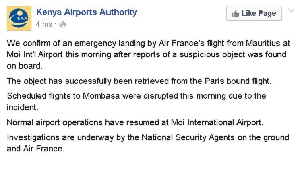The width and height of the screenshot is (302, 170).
Task: Click the "4 hrs" post timestamp
Action: [x=44, y=24]
